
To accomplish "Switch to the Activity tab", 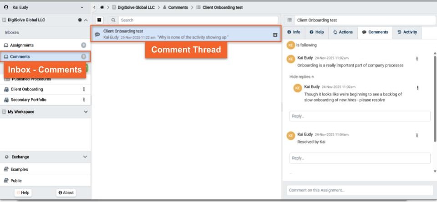I will coord(407,32).
